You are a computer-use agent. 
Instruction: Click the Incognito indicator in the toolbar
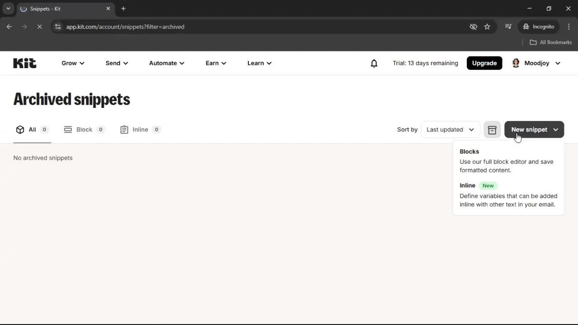pyautogui.click(x=538, y=27)
